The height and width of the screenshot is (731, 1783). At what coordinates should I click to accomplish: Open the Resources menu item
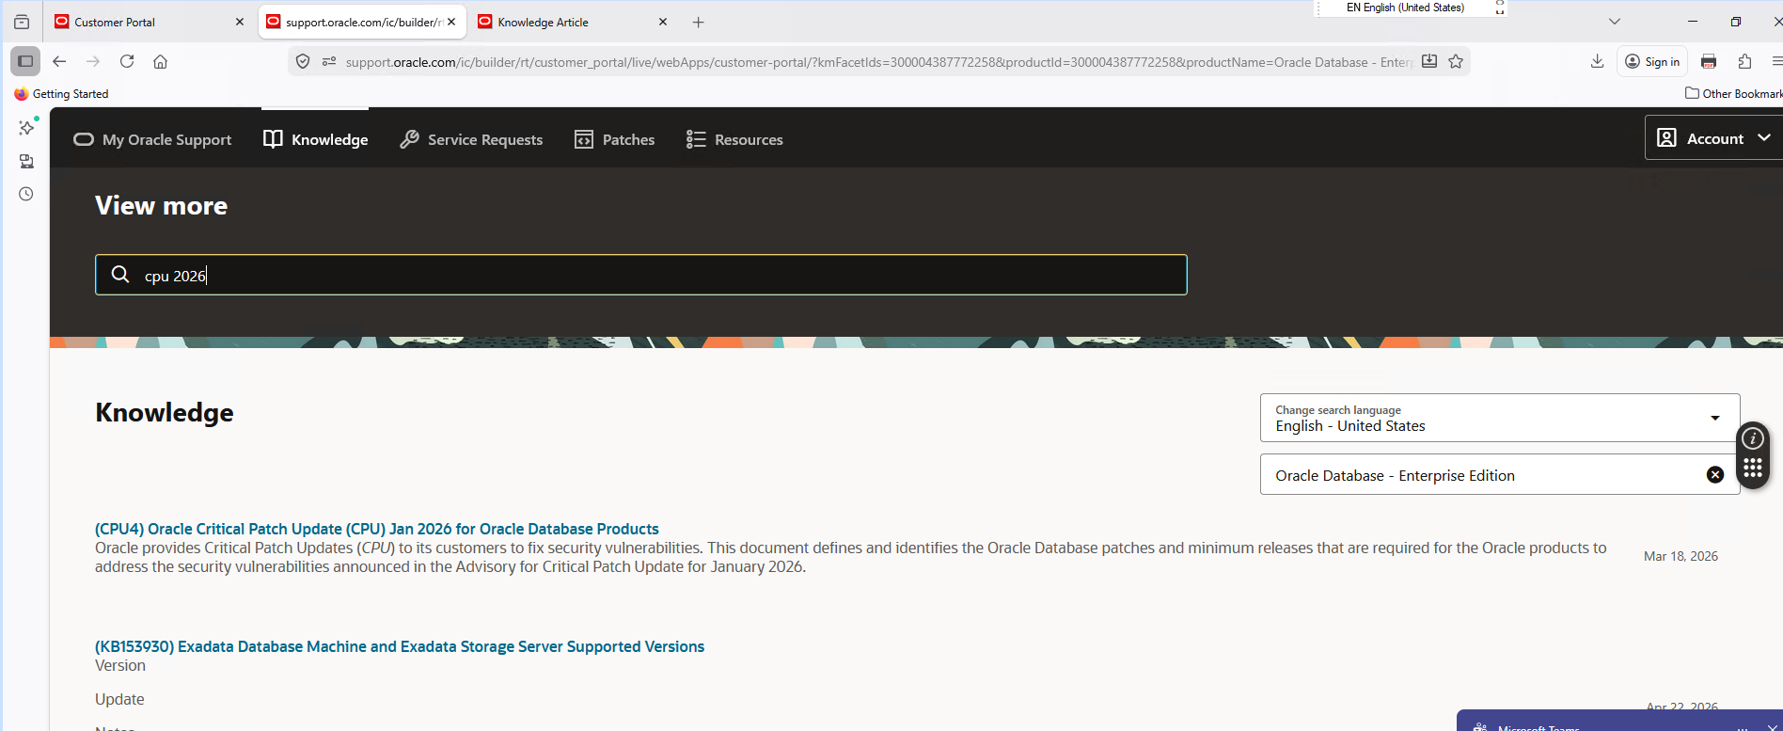tap(734, 139)
